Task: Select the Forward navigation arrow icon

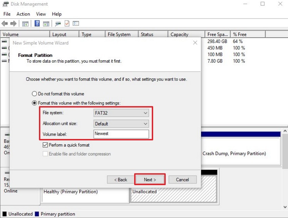Action: pyautogui.click(x=14, y=23)
